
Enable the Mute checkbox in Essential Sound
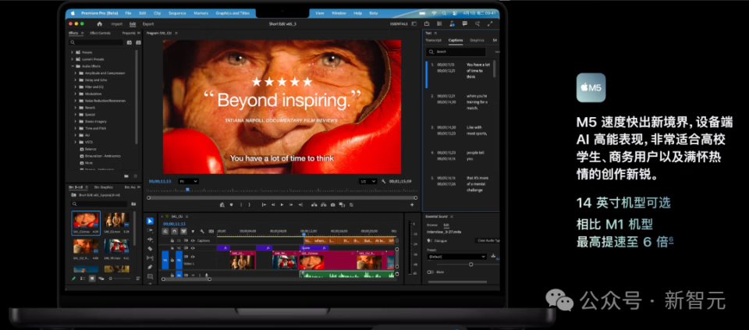coord(430,272)
